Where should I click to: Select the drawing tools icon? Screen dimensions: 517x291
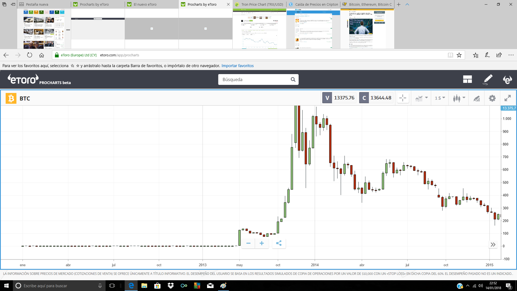[x=476, y=98]
